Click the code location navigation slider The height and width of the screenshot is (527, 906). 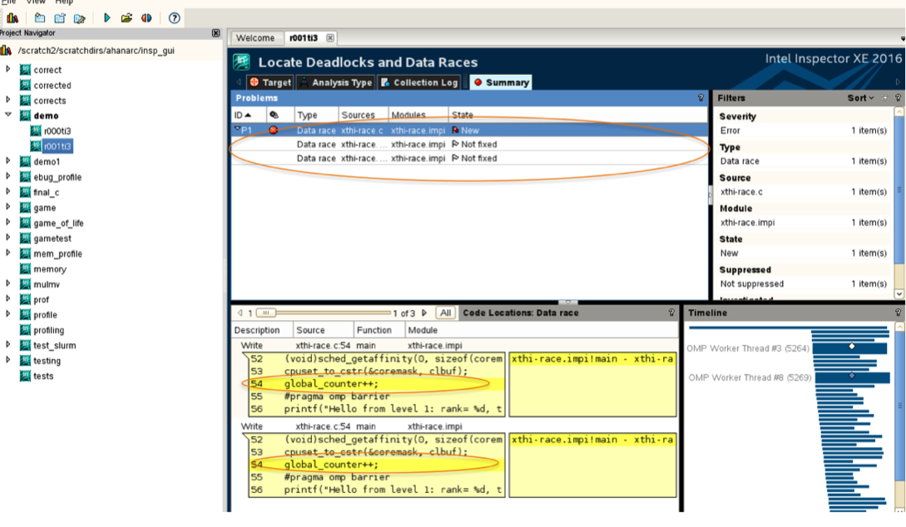pos(265,312)
